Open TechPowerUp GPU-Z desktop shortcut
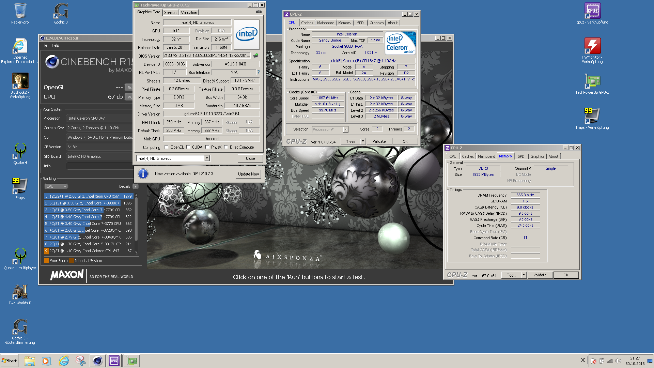Screen dimensions: 654x368 [x=592, y=84]
